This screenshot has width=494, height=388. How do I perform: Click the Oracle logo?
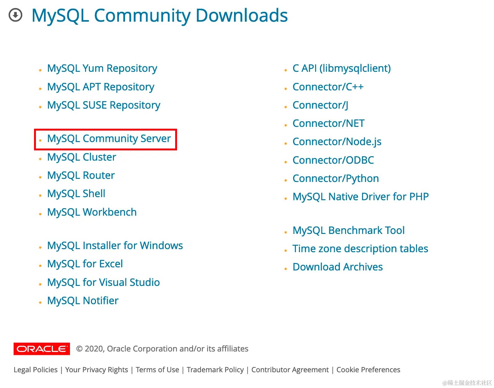(x=42, y=349)
